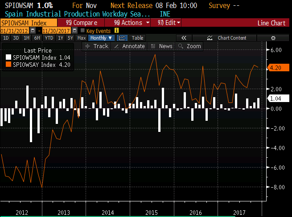Select the line chart view icon

click(x=123, y=38)
